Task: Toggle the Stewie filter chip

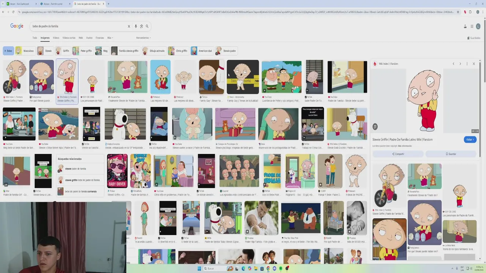Action: 46,51
